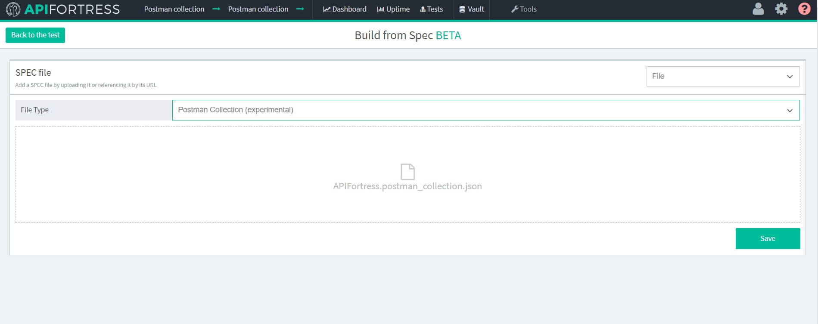
Task: Select the first Postman collection breadcrumb
Action: coord(174,9)
